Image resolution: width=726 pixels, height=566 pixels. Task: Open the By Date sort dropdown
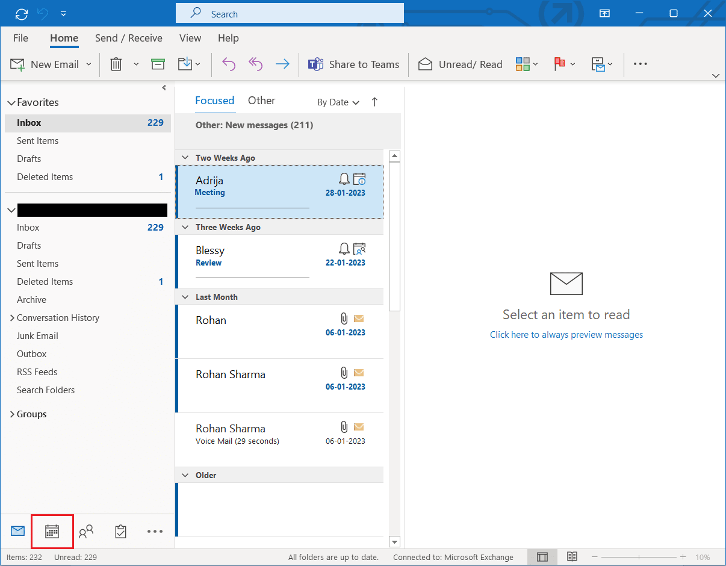point(338,102)
